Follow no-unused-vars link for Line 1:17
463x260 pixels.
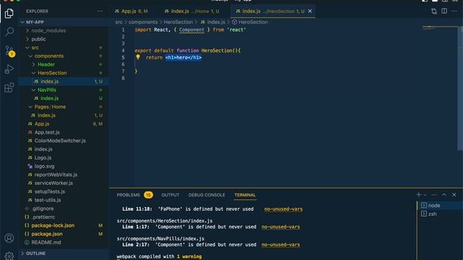pos(281,227)
